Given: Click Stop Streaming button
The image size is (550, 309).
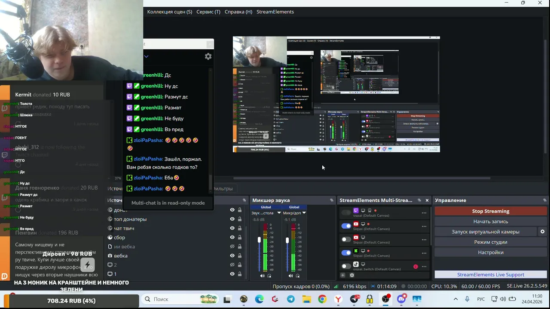Looking at the screenshot, I should 491,211.
